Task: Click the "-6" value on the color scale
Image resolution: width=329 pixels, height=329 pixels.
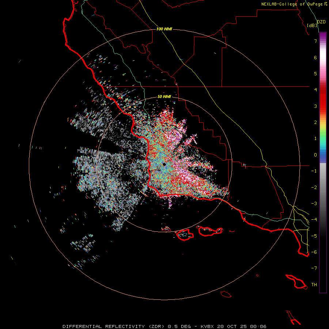Action: coord(314,252)
